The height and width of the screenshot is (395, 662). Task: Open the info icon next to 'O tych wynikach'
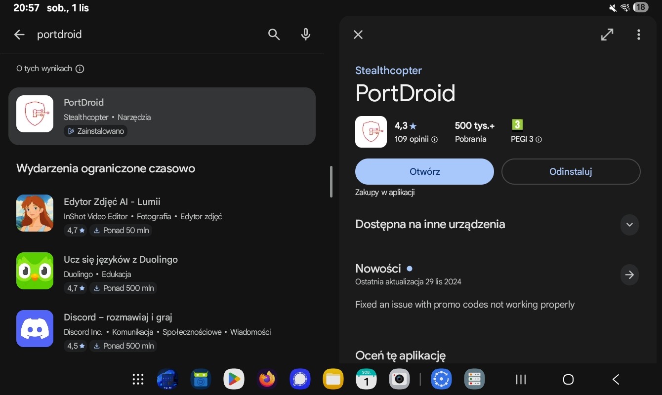pos(80,69)
